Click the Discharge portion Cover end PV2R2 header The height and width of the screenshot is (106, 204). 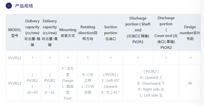click(166, 33)
